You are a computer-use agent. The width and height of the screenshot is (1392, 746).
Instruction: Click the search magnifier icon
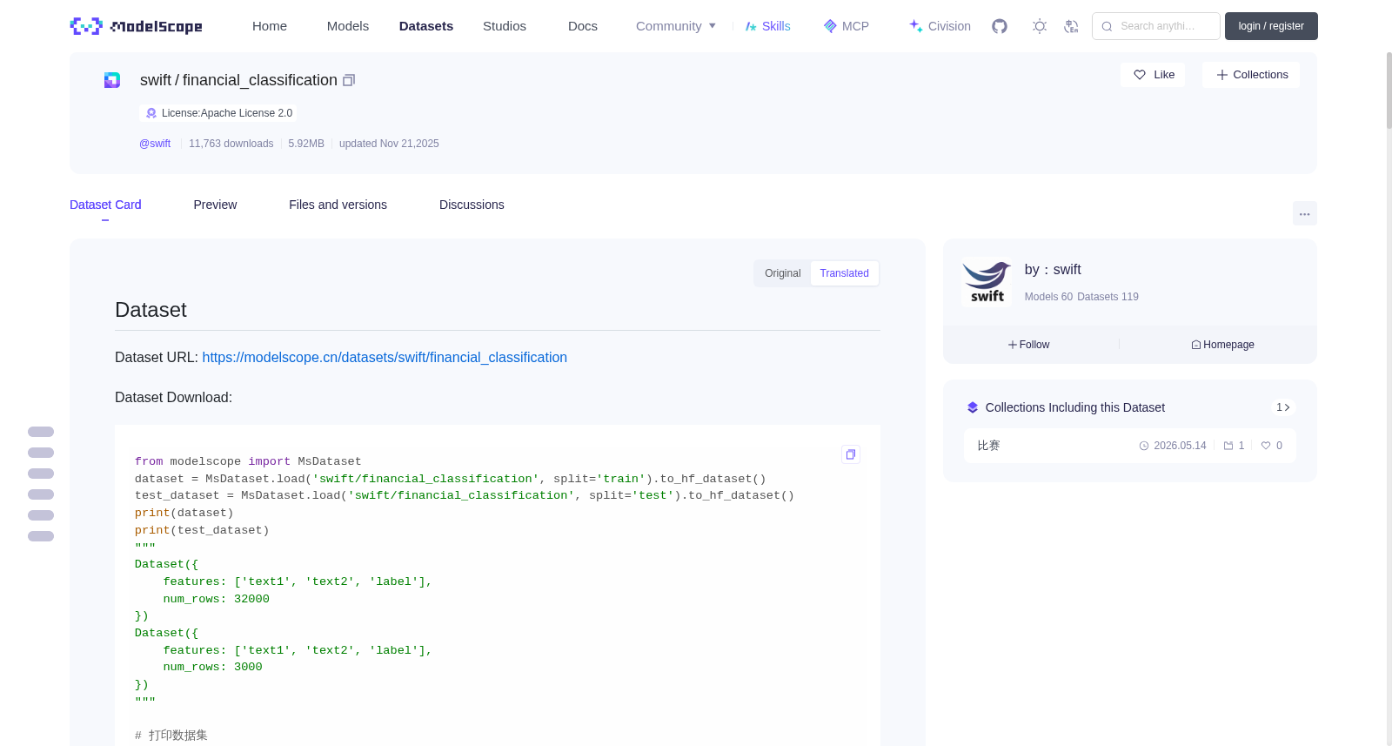point(1108,26)
